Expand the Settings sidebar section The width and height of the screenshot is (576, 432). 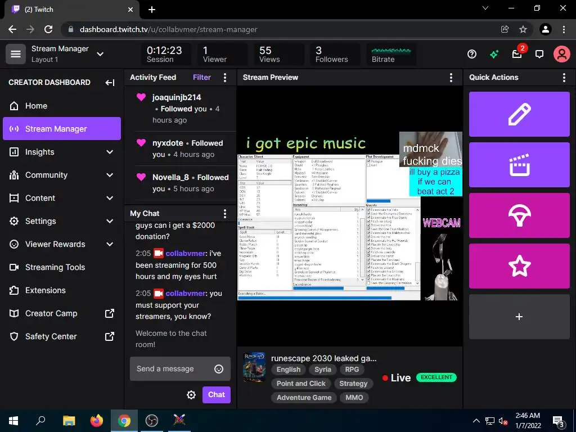[110, 221]
